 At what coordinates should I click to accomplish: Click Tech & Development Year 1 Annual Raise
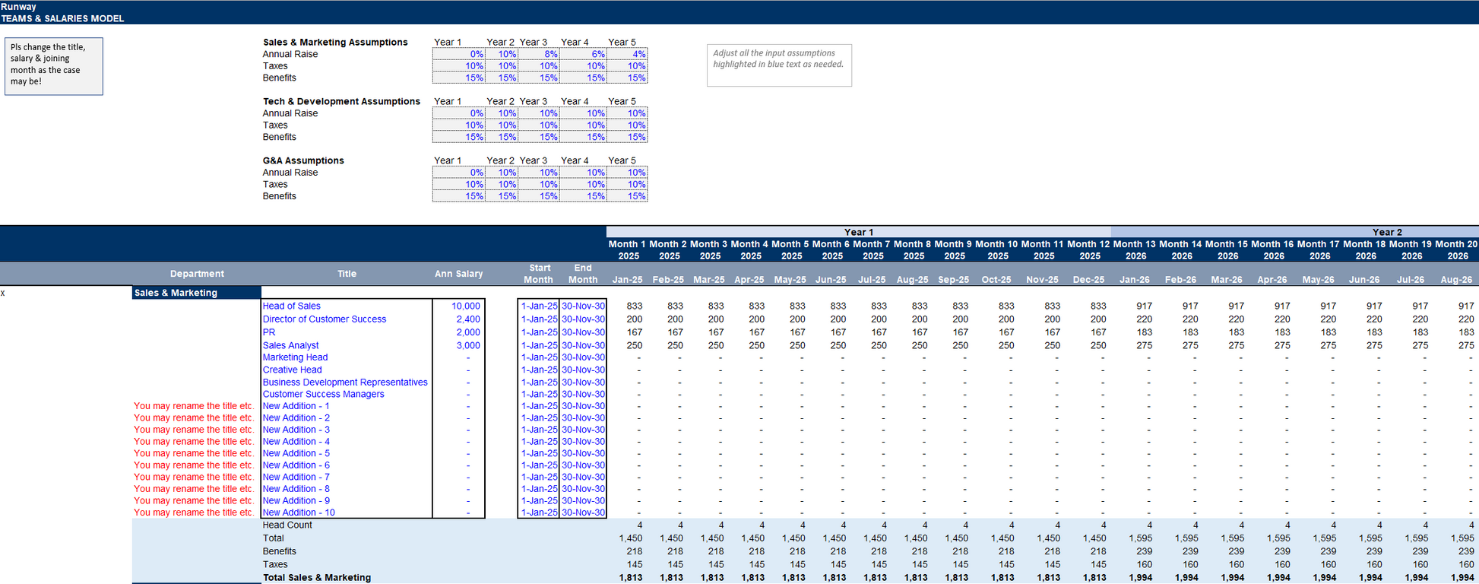[459, 113]
